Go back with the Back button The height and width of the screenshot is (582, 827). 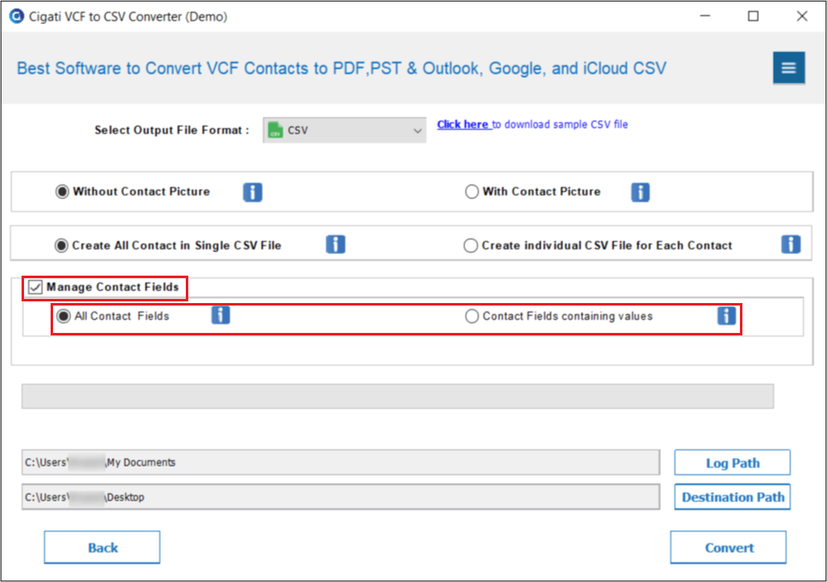102,548
